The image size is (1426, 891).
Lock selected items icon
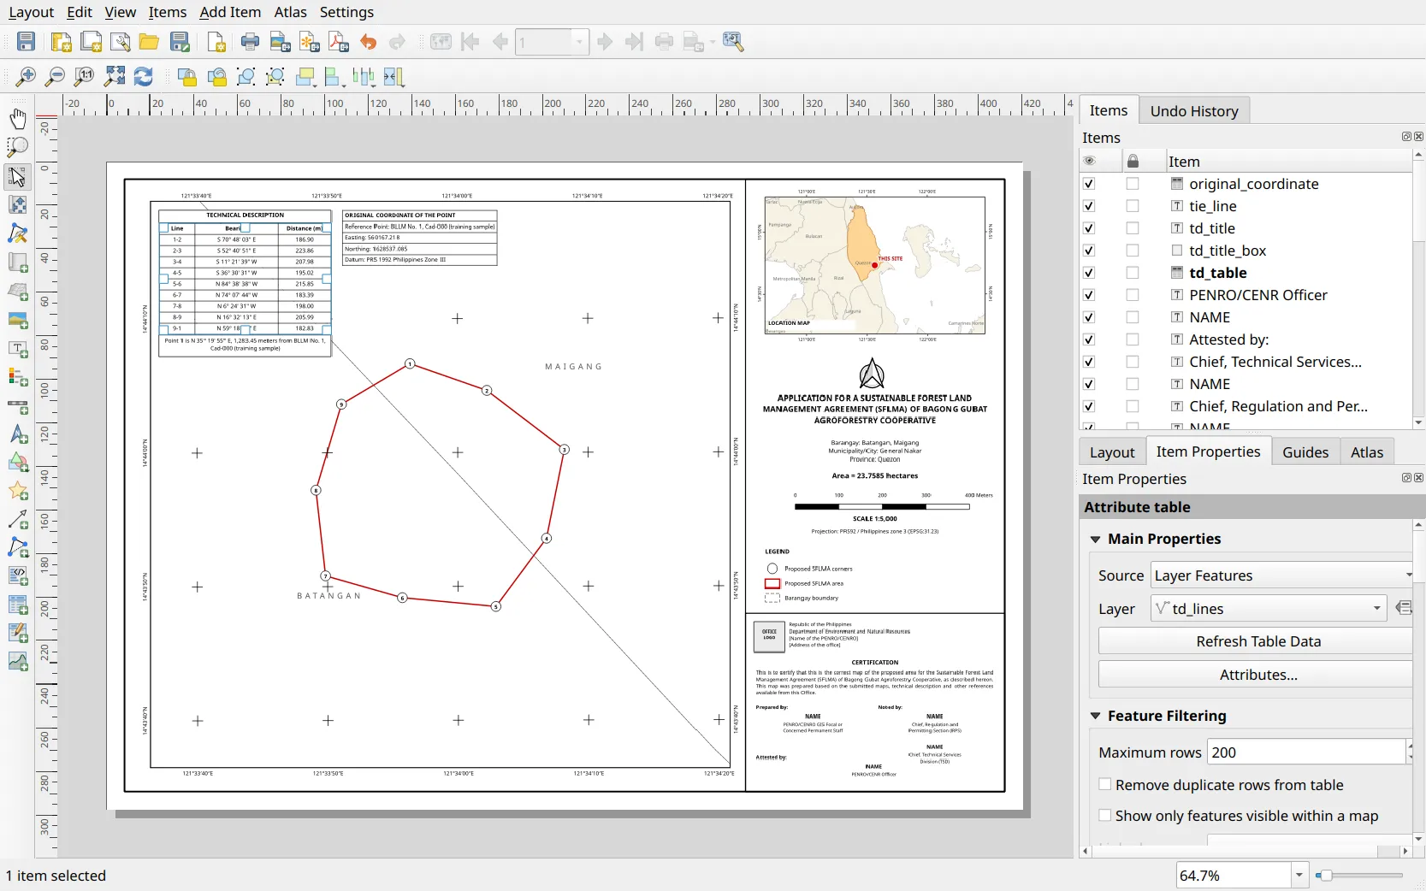(187, 77)
